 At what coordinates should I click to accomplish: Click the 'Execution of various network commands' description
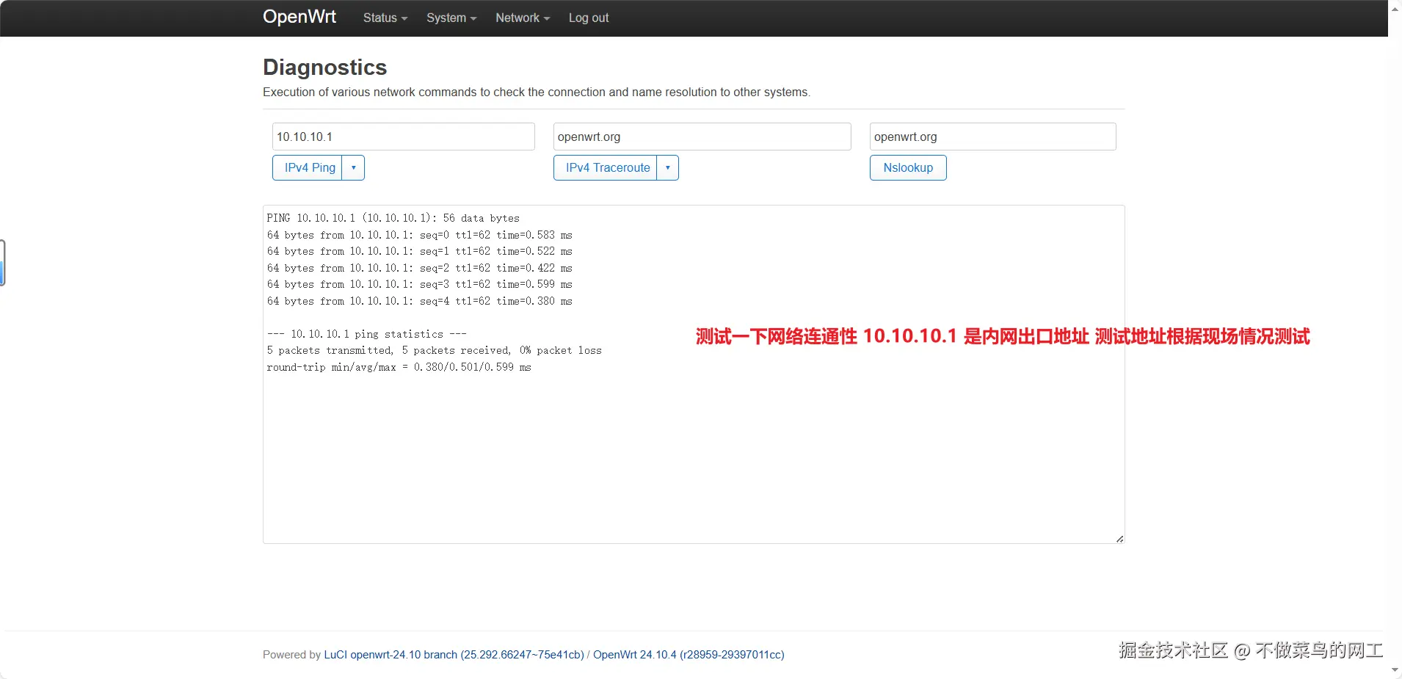(x=537, y=92)
